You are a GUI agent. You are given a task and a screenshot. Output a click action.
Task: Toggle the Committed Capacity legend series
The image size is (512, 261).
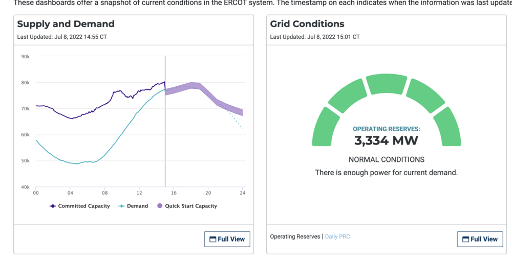[x=79, y=206]
